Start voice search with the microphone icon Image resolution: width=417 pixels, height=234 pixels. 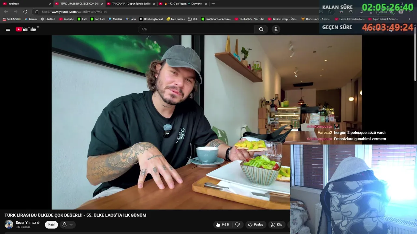pos(276,29)
